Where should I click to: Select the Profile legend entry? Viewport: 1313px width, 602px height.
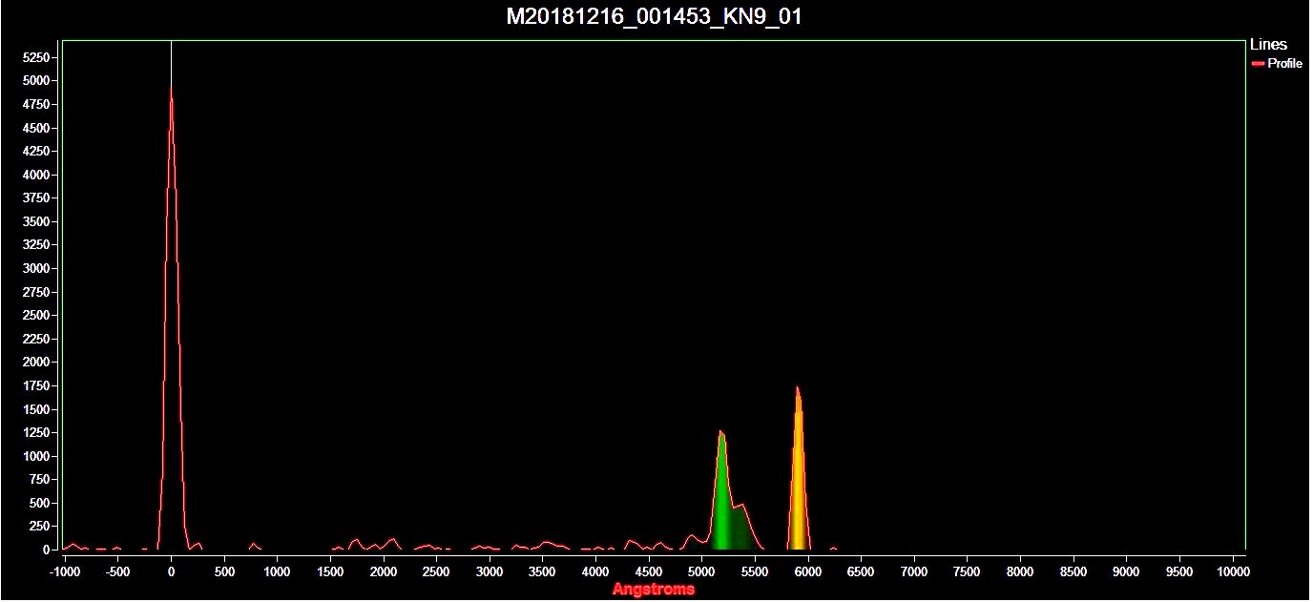(1284, 63)
